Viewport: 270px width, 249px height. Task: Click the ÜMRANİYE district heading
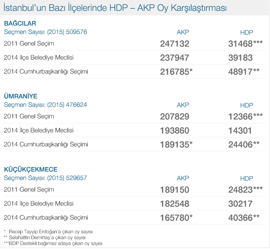[x=21, y=96]
